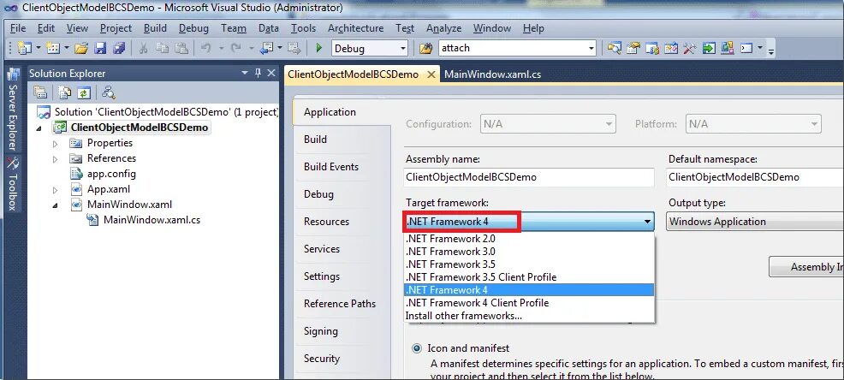844x380 pixels.
Task: Refresh Solution Explorer with the refresh icon
Action: (83, 92)
